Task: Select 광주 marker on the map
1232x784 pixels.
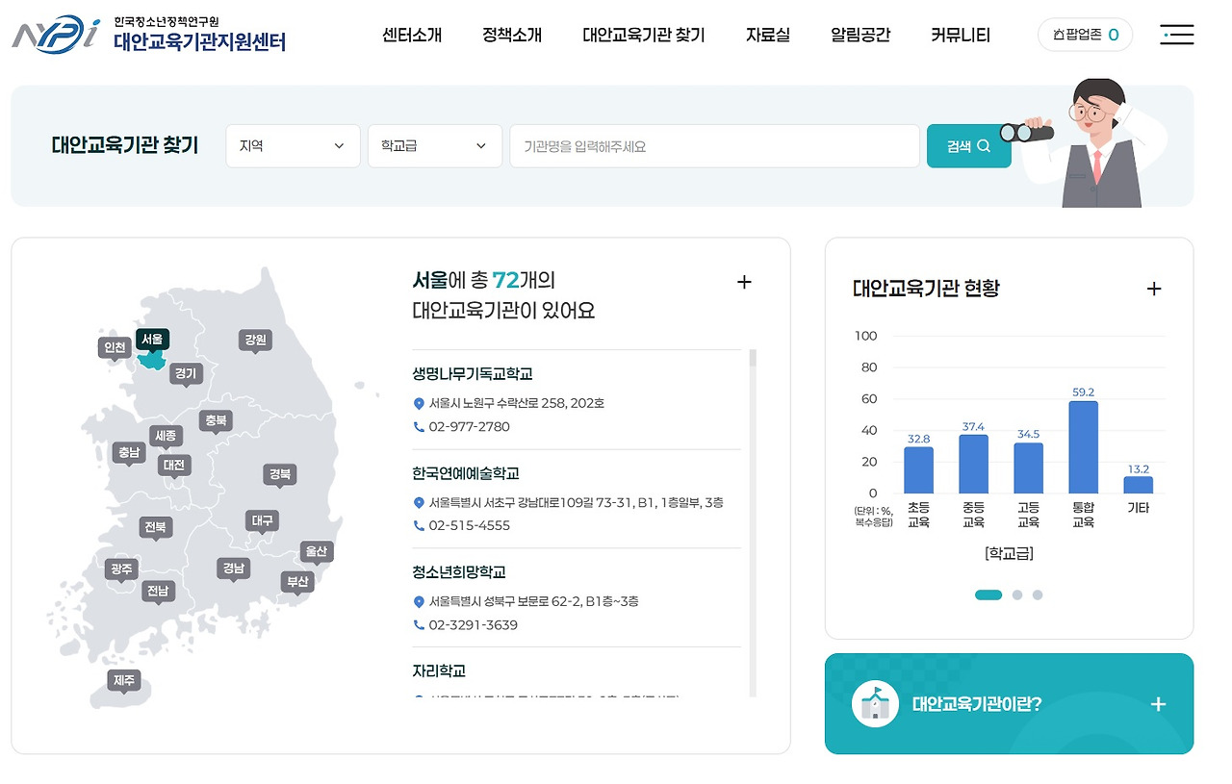Action: coord(121,570)
